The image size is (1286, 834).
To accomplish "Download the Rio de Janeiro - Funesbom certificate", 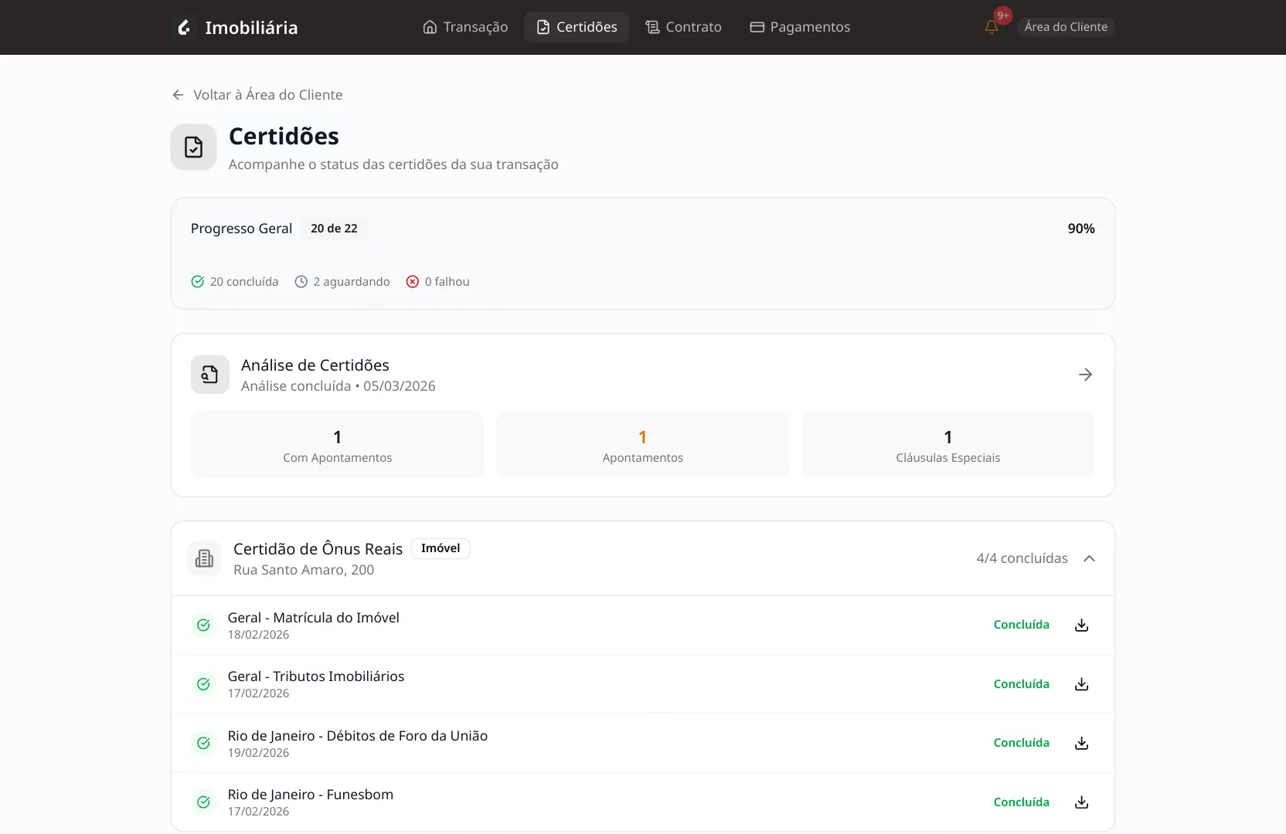I will click(x=1081, y=802).
